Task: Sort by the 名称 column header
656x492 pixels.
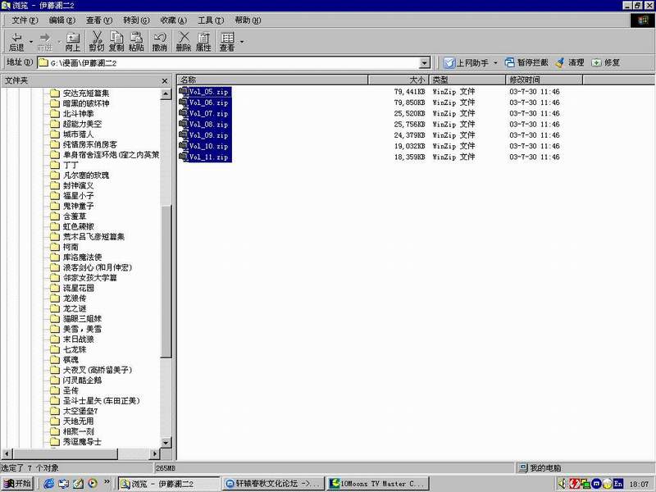Action: (272, 80)
